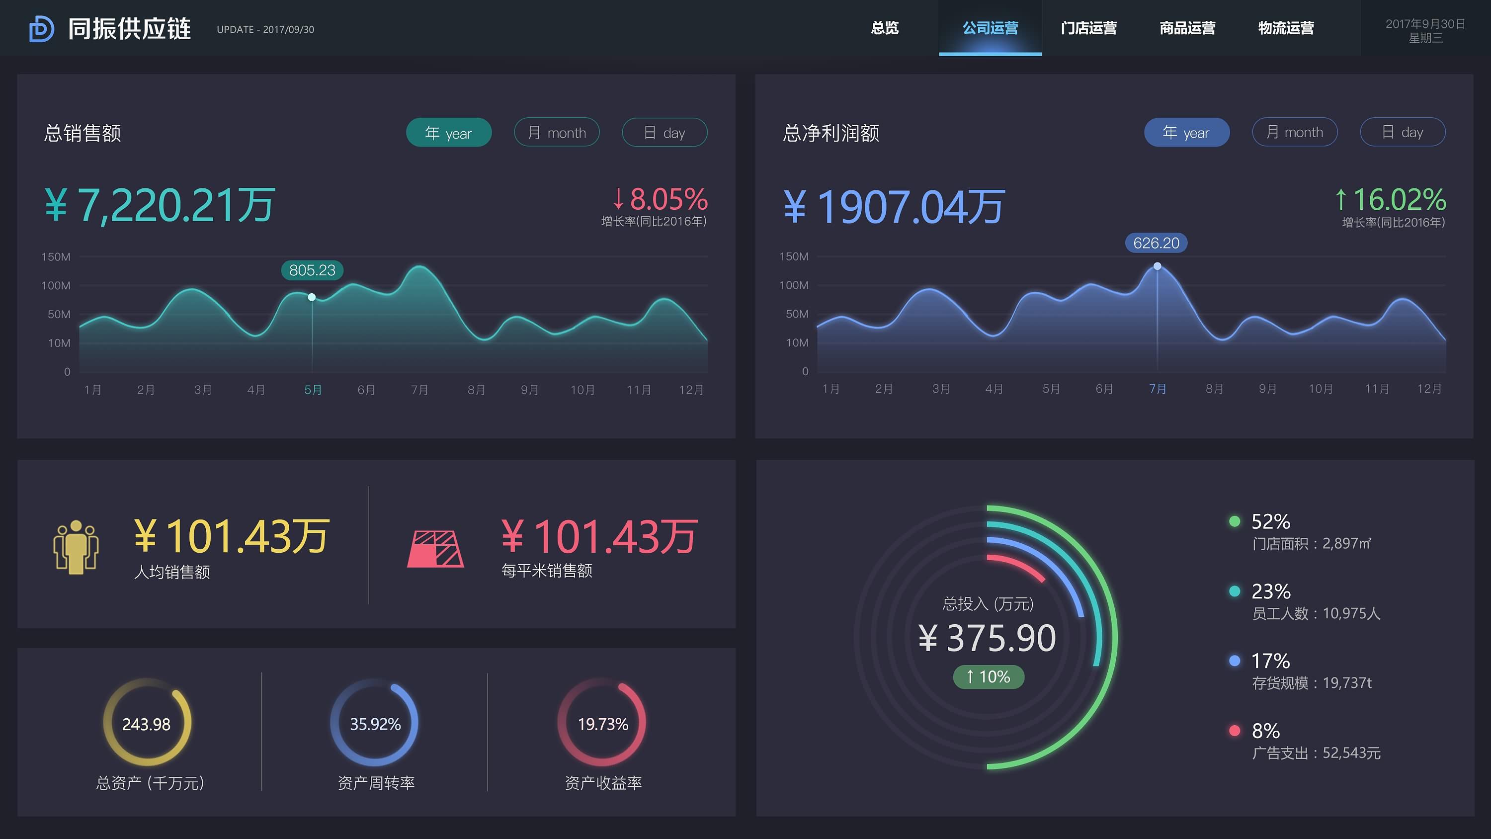Viewport: 1491px width, 839px height.
Task: Click the 243.98 总资产 ring gauge
Action: tap(147, 722)
